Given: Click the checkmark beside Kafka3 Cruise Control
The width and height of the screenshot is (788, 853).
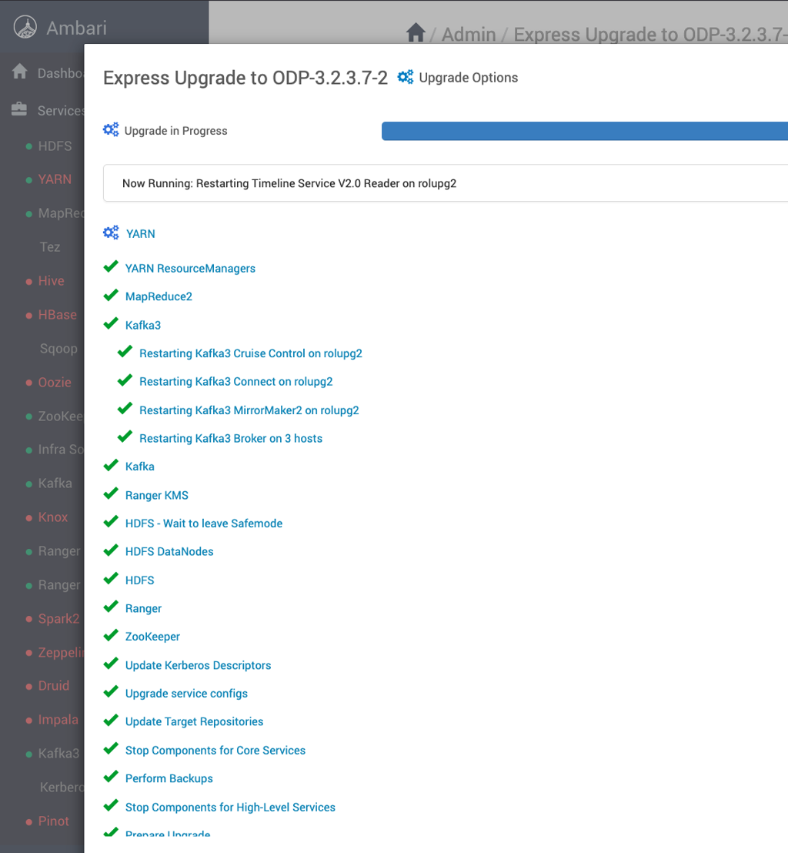Looking at the screenshot, I should 125,352.
